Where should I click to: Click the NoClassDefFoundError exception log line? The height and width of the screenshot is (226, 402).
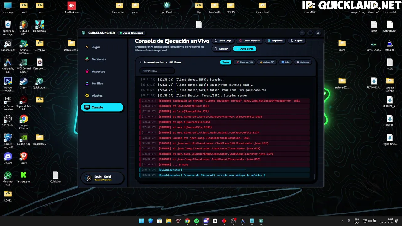click(x=225, y=101)
